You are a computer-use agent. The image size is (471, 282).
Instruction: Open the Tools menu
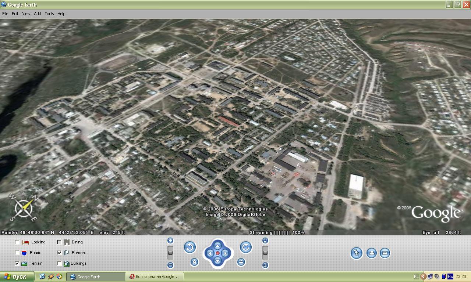click(x=49, y=14)
